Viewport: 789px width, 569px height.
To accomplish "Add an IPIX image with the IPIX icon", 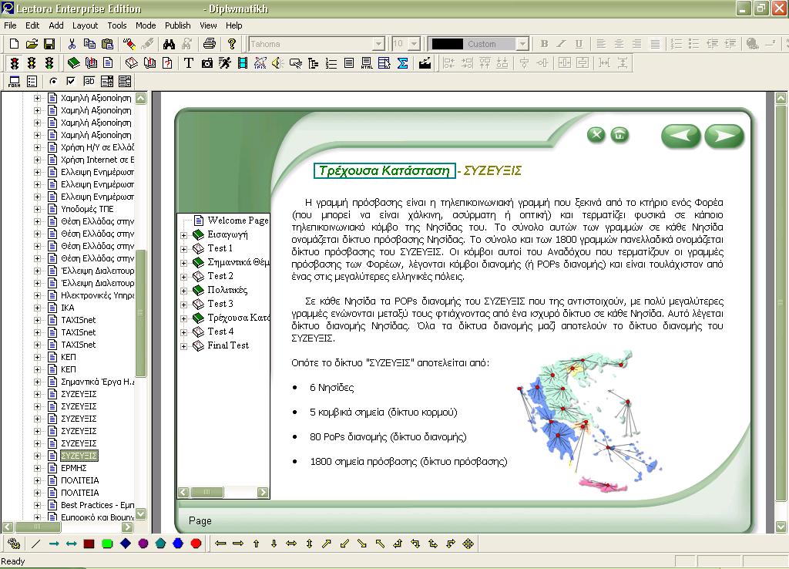I will pos(260,63).
